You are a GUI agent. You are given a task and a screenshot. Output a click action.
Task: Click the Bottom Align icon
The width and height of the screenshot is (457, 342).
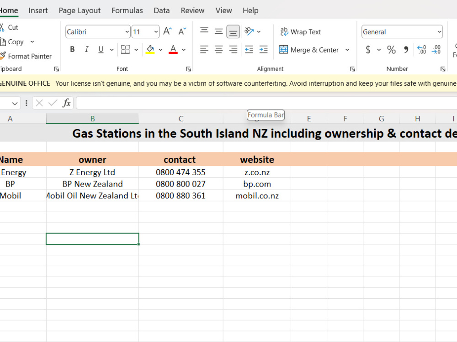pos(233,31)
